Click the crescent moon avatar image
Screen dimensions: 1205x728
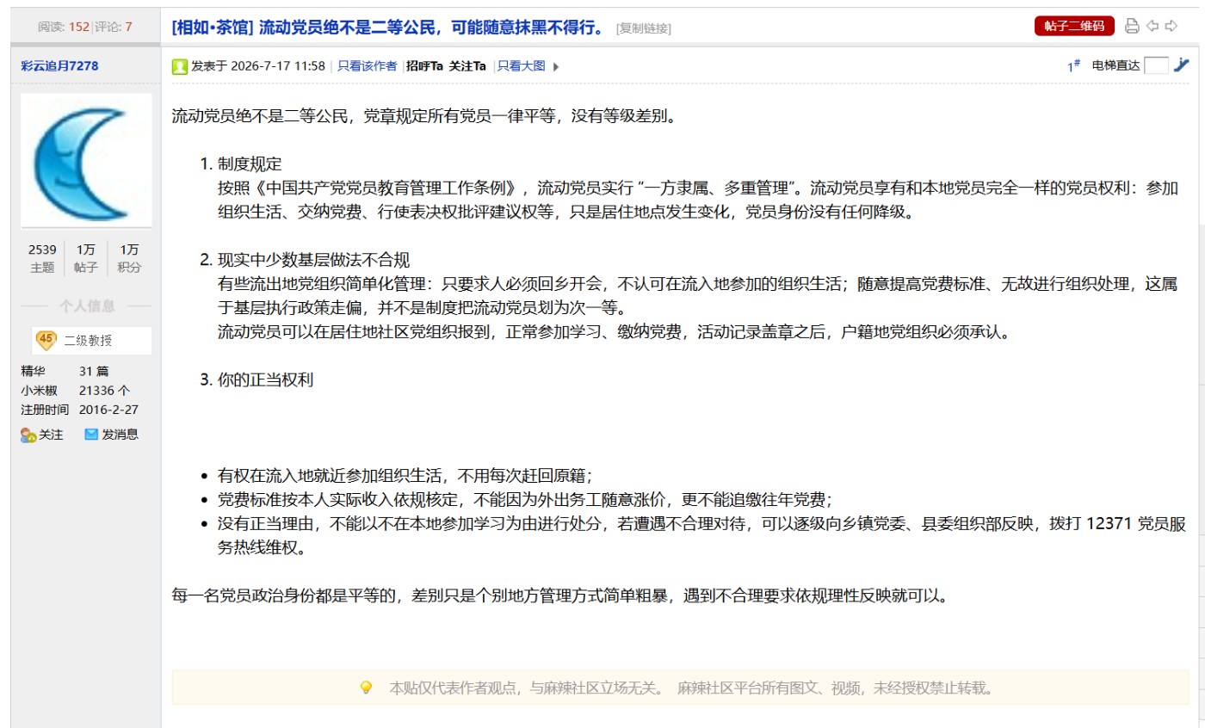pos(86,160)
